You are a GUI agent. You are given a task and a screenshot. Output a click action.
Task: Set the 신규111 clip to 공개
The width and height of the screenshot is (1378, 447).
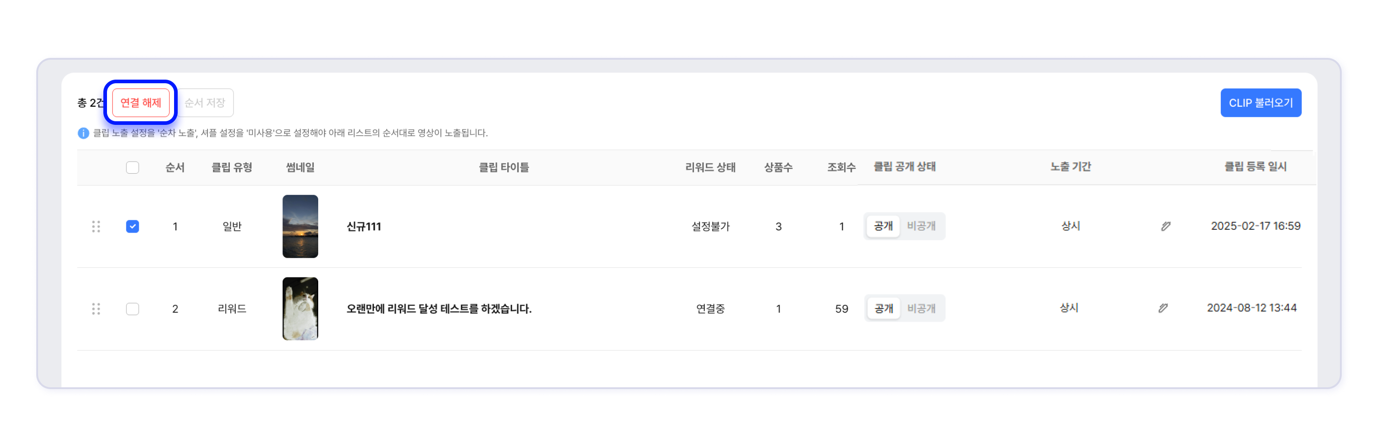[883, 226]
